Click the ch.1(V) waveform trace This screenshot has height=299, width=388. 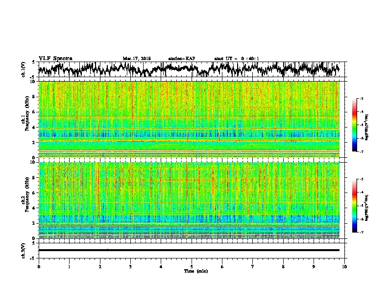(x=189, y=69)
